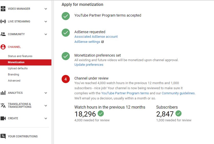Click the Analytics bar chart icon

[3, 93]
